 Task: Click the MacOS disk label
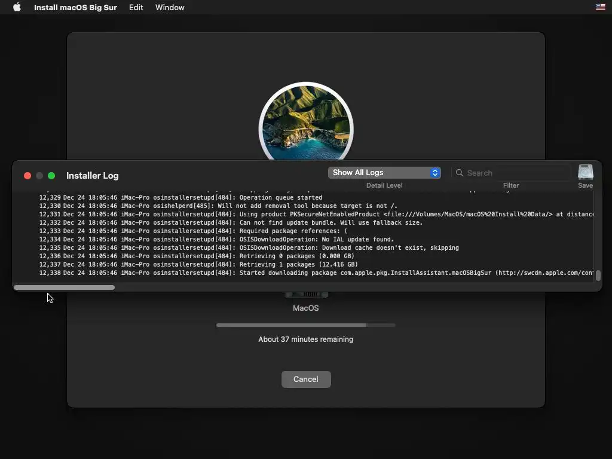point(305,308)
